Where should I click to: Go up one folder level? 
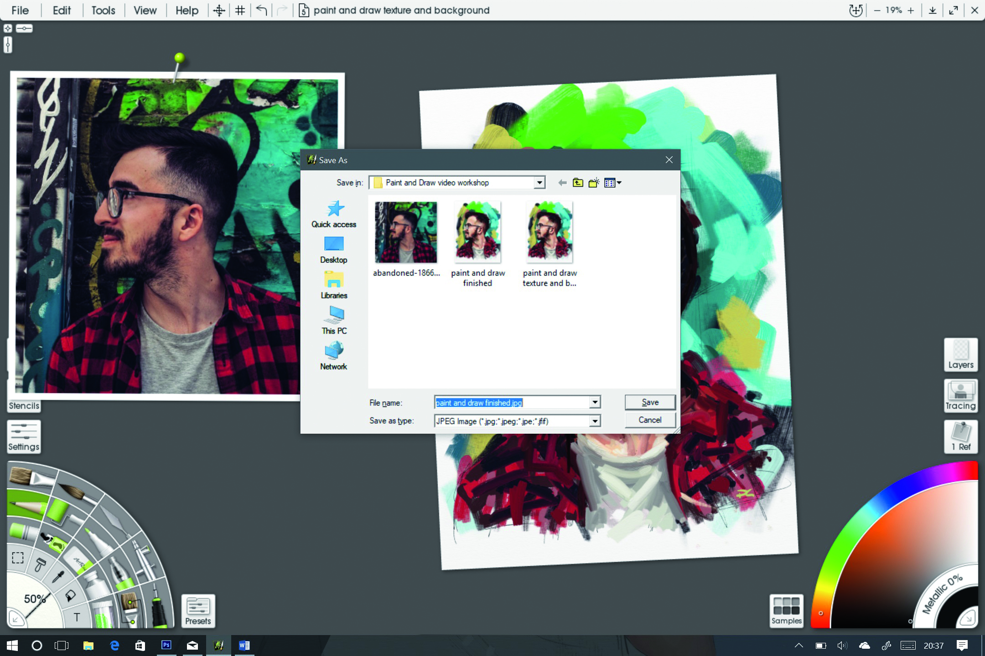tap(578, 183)
